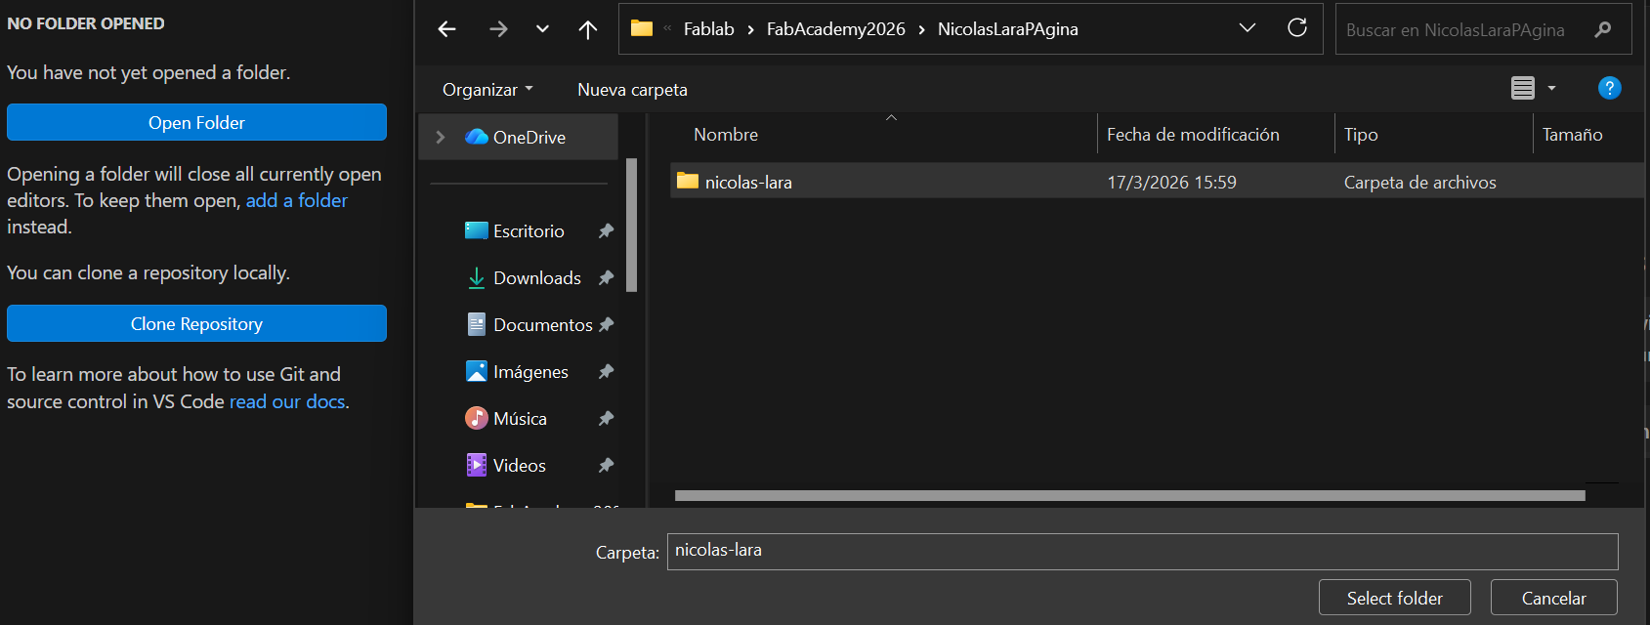
Task: Open the Downloads quick access folder
Action: [536, 278]
